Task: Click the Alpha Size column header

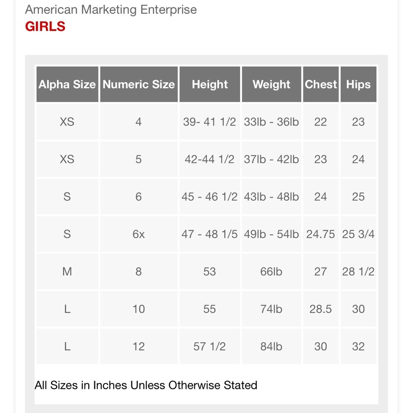Action: (67, 84)
